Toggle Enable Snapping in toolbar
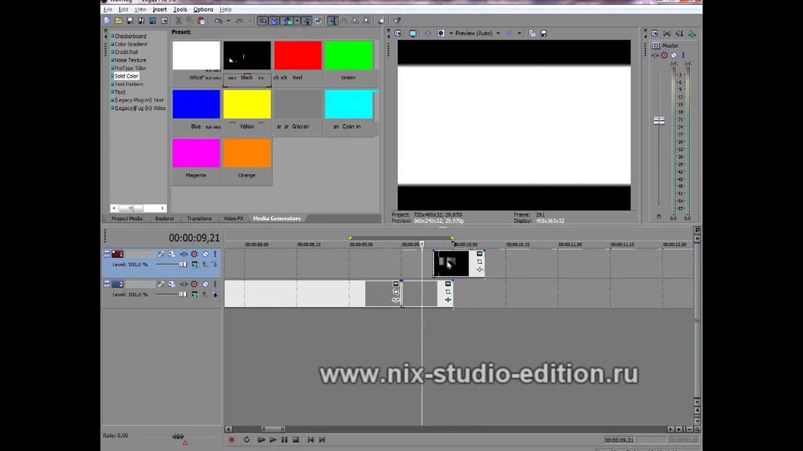Viewport: 803px width, 451px height. click(x=263, y=21)
